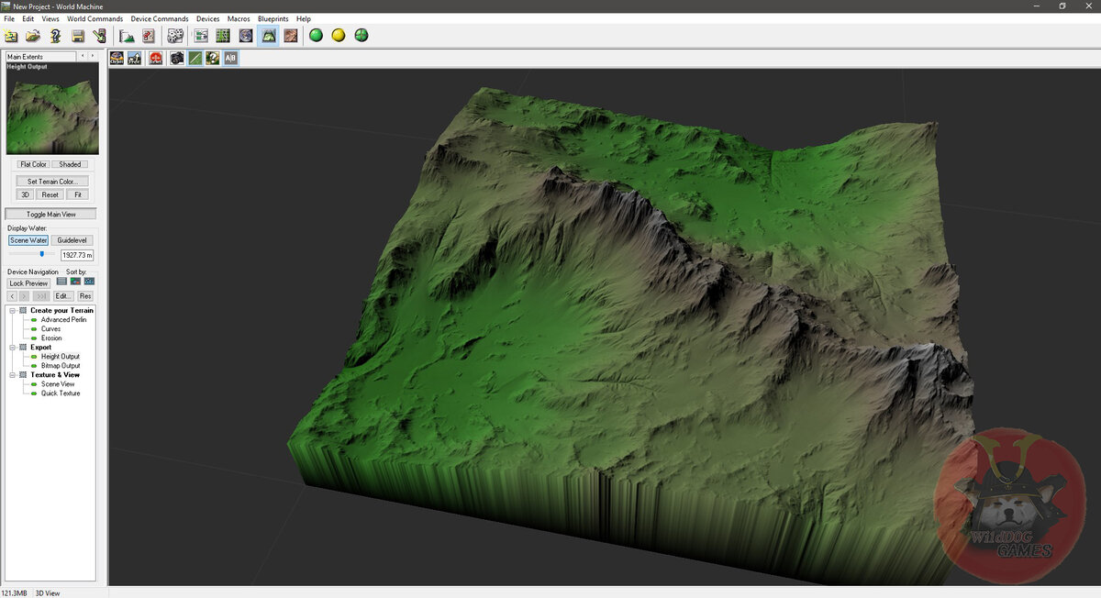This screenshot has height=598, width=1101.
Task: Click the dice randomize icon
Action: click(x=175, y=36)
